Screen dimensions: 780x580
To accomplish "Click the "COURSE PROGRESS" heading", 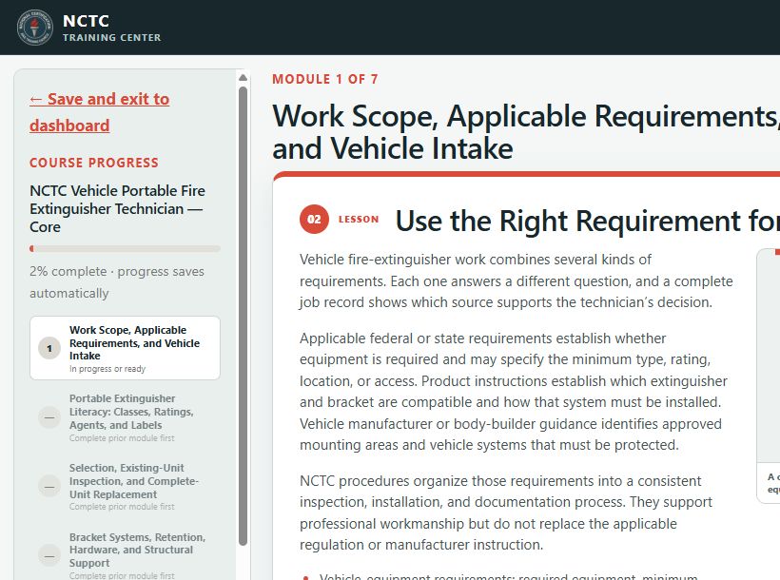I will click(x=94, y=163).
